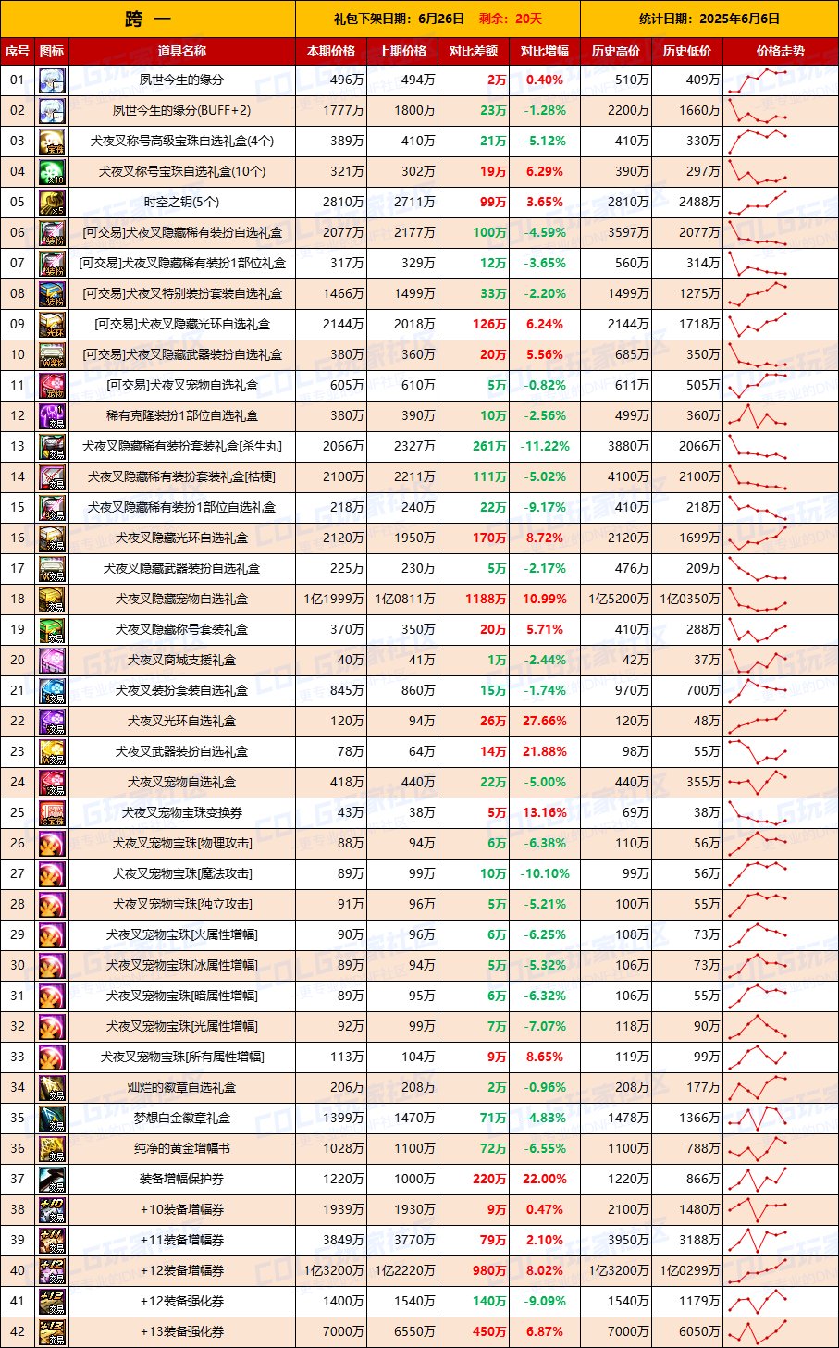Click the green icon in row 04

tap(52, 172)
